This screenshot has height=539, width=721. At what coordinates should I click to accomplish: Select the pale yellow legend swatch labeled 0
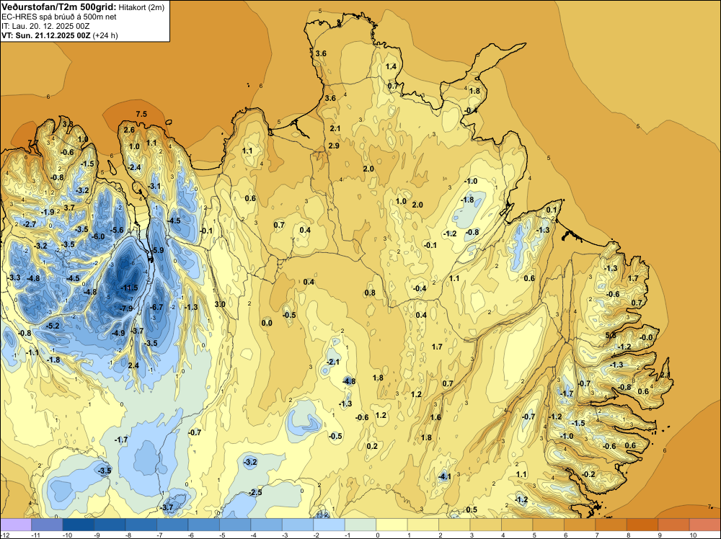click(392, 525)
